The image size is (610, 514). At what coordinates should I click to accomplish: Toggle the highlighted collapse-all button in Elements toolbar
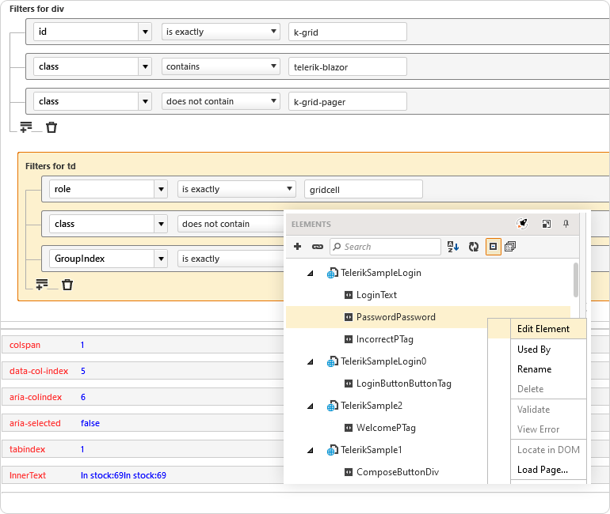point(493,247)
